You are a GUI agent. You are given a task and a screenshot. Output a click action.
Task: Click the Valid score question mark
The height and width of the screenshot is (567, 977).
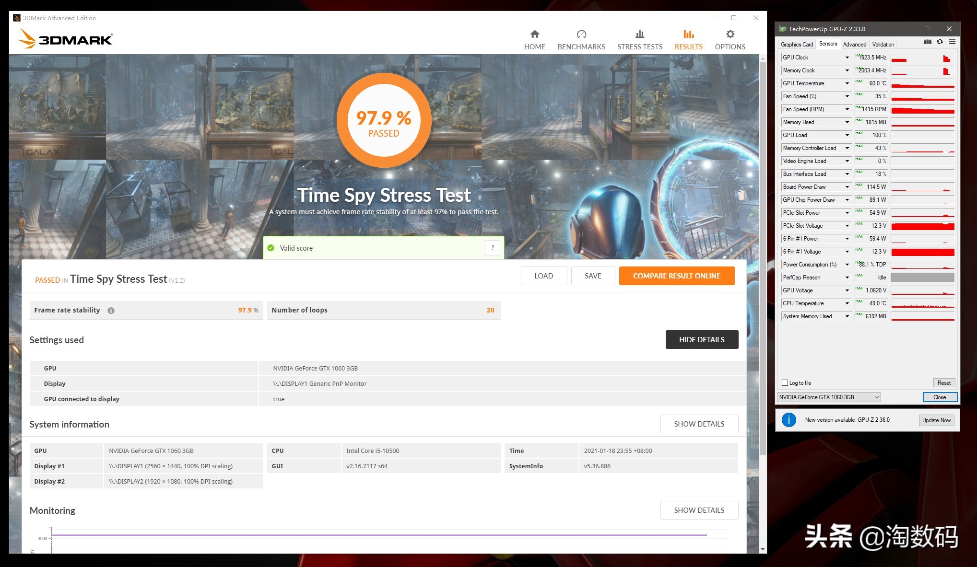493,248
